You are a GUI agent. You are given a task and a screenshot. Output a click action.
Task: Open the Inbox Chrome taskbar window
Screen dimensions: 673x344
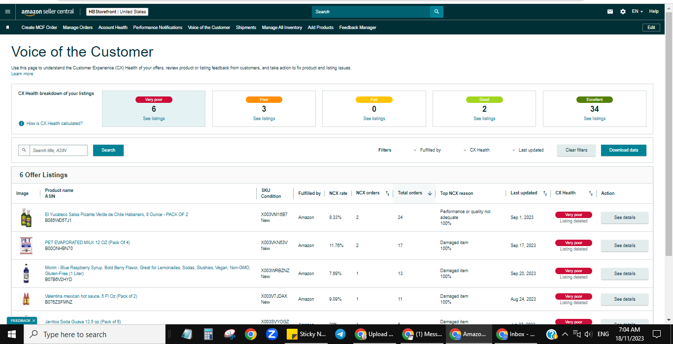(516, 334)
